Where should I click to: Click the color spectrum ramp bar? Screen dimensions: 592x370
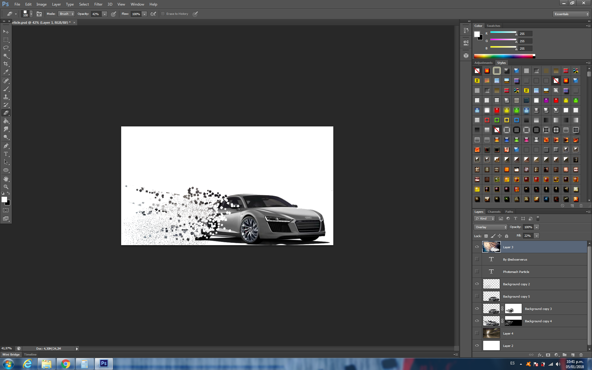(x=504, y=56)
